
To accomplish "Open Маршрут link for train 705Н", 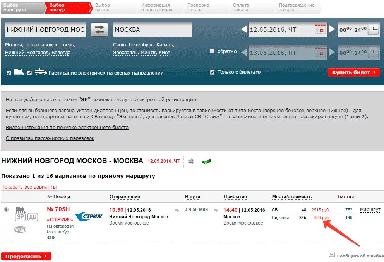I will point(370,209).
